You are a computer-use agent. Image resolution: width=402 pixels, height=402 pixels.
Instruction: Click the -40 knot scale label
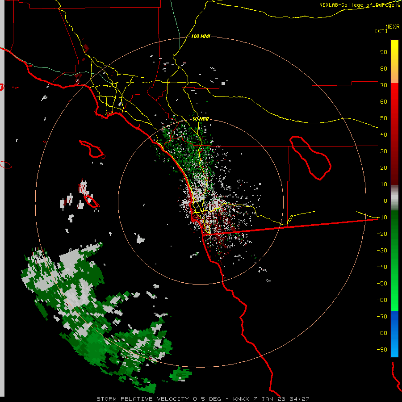[x=382, y=267]
